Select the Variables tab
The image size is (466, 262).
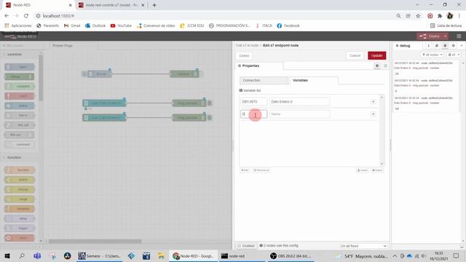point(314,81)
